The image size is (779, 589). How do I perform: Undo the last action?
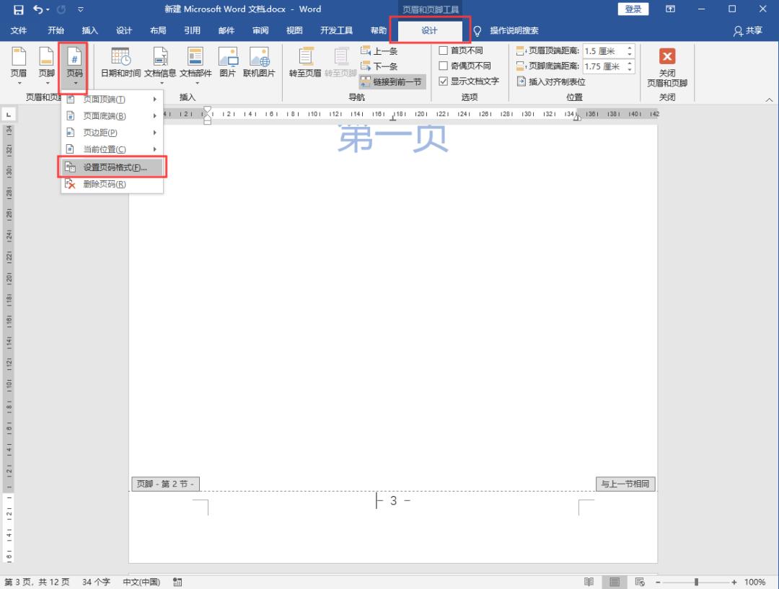click(38, 9)
